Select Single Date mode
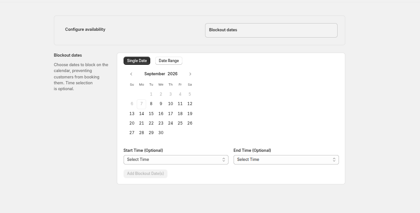 137,61
